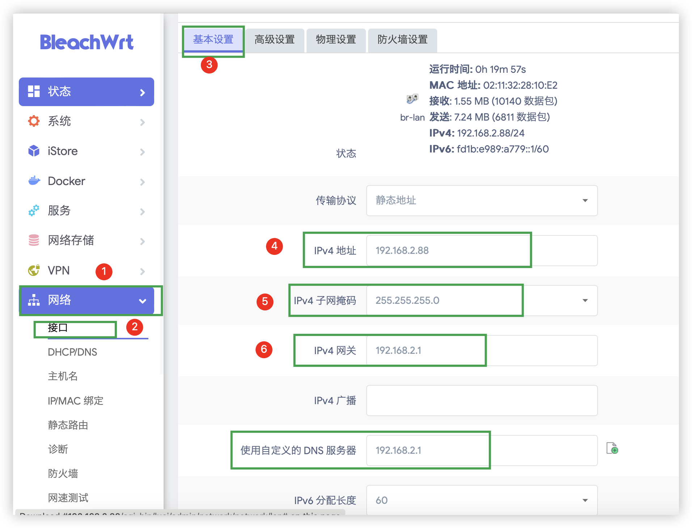Screen dimensions: 692x528
Task: Open the 静态路由 submenu link
Action: [x=68, y=425]
